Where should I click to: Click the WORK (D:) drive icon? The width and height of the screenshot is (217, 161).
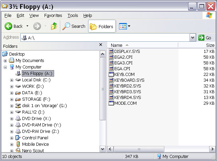point(18,86)
